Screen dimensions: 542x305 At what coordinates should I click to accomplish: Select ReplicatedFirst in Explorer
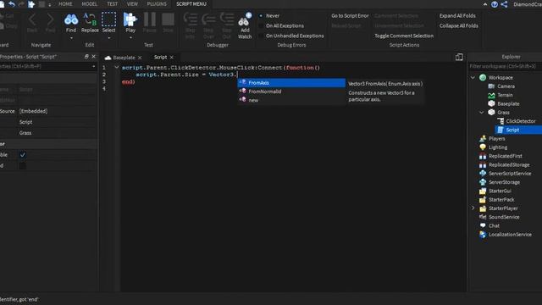pyautogui.click(x=506, y=156)
